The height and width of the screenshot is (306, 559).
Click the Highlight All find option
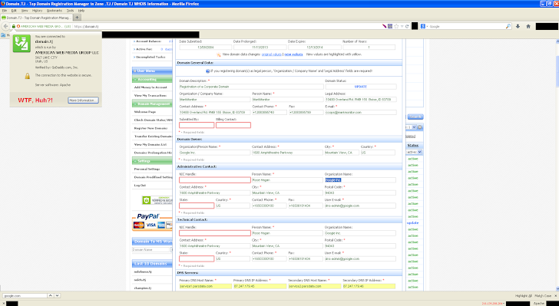tap(524, 296)
